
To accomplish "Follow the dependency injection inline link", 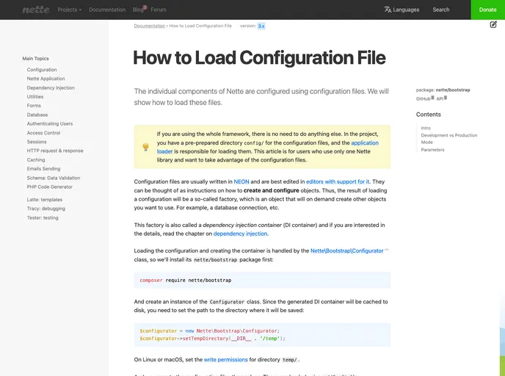I will [240, 234].
